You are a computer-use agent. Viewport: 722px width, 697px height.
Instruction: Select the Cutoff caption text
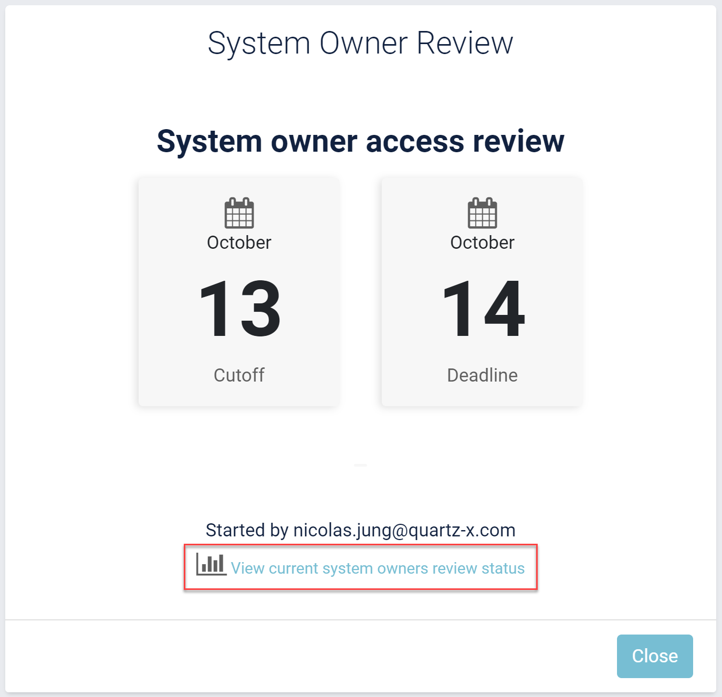click(x=239, y=375)
